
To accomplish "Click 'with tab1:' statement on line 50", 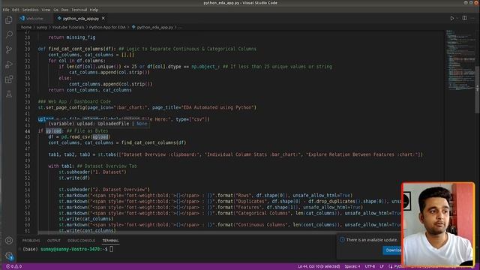I will click(61, 166).
